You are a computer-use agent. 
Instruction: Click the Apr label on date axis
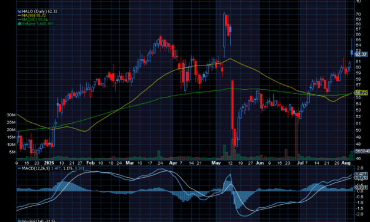point(173,163)
